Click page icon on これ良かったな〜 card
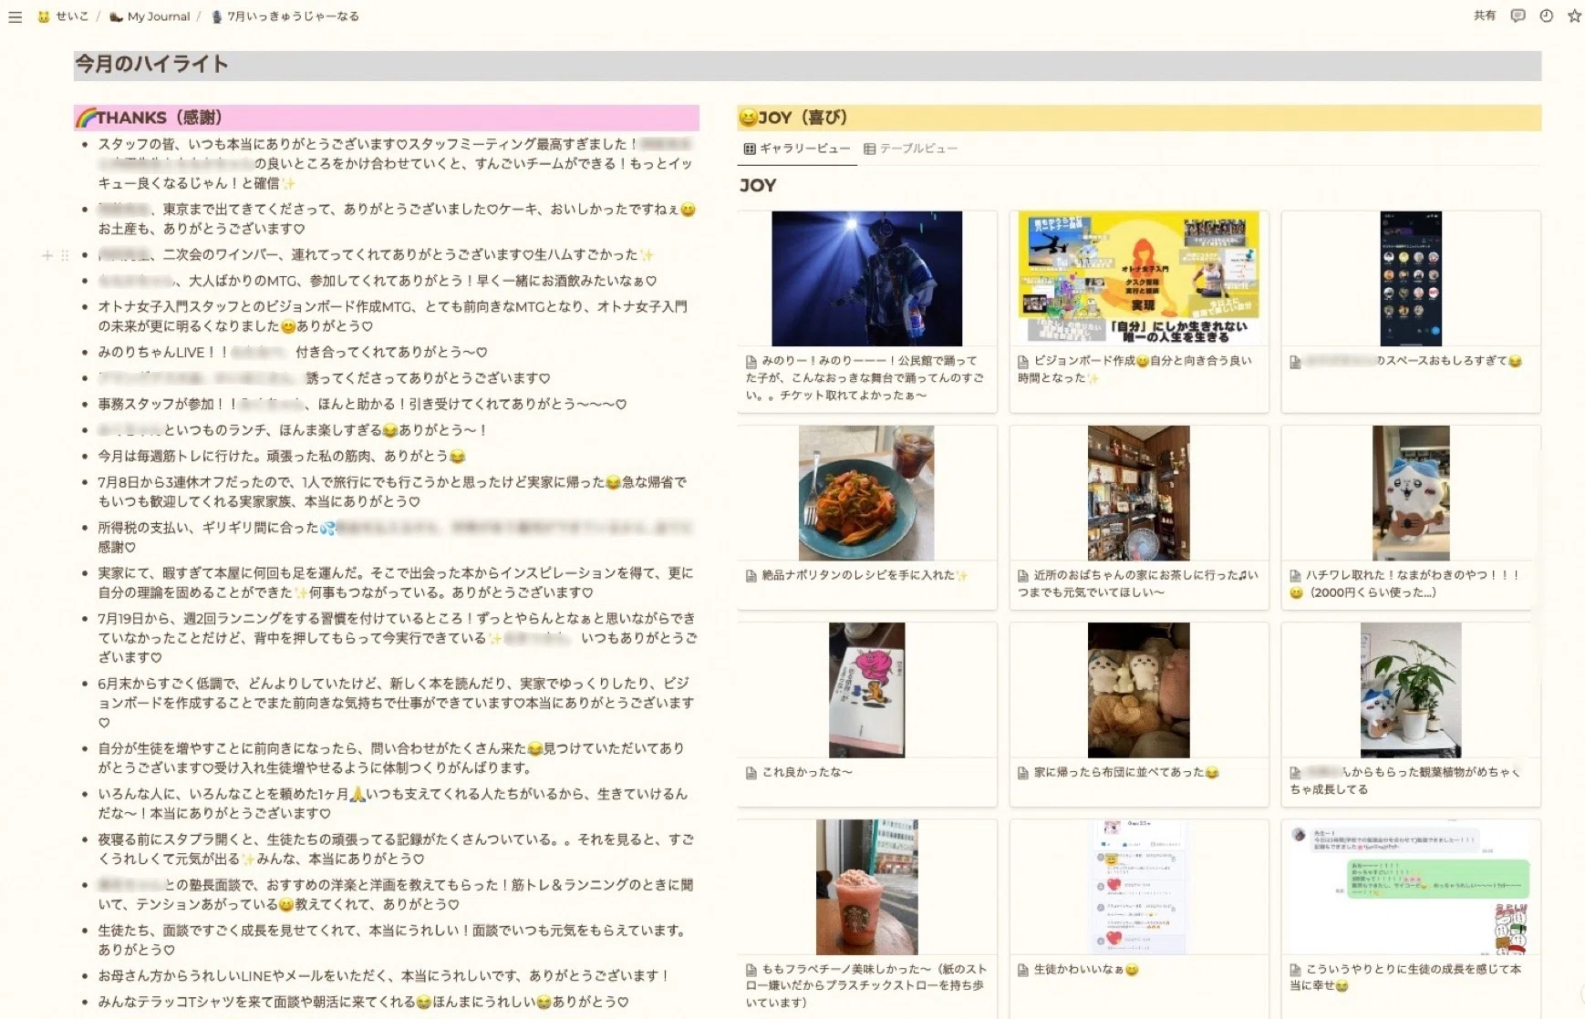1585x1019 pixels. tap(751, 773)
